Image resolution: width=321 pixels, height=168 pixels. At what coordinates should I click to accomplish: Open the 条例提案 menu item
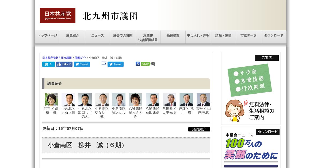coord(173,37)
